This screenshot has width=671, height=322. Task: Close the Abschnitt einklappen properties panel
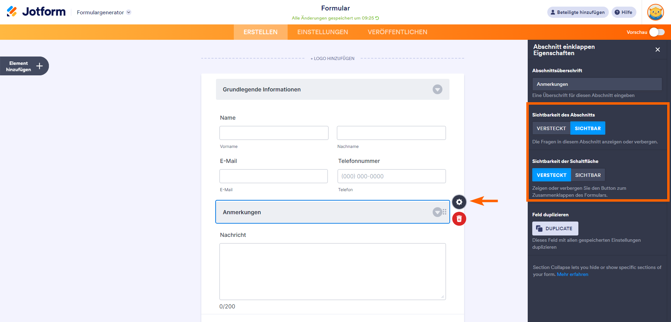coord(657,50)
